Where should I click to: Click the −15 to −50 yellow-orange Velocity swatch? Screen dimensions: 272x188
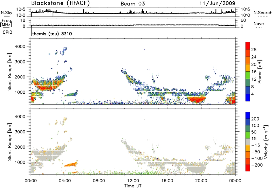pyautogui.click(x=248, y=148)
